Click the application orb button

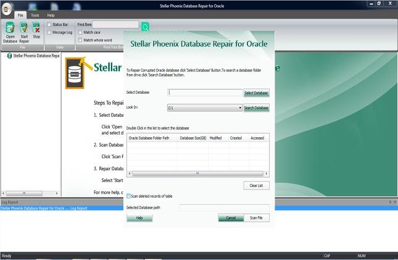pos(6,10)
